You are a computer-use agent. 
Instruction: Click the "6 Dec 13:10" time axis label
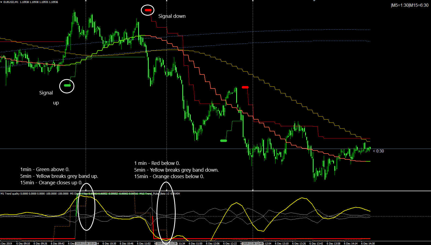[x=282, y=243]
